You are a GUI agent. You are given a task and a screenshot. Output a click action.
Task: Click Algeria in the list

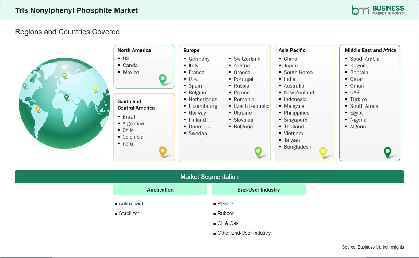click(x=358, y=127)
